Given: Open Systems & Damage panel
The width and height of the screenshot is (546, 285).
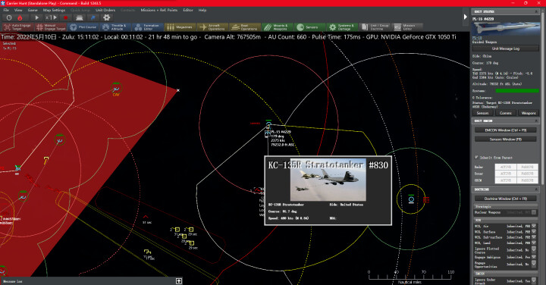Looking at the screenshot, I should (x=341, y=27).
